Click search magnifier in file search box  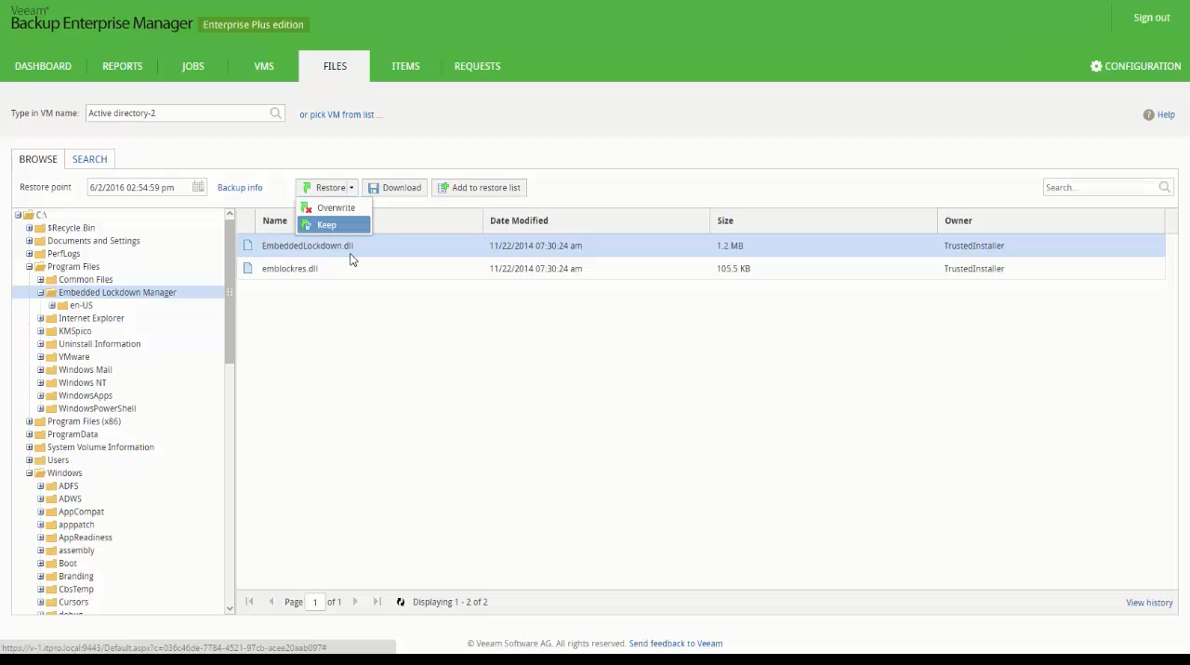coord(1164,188)
